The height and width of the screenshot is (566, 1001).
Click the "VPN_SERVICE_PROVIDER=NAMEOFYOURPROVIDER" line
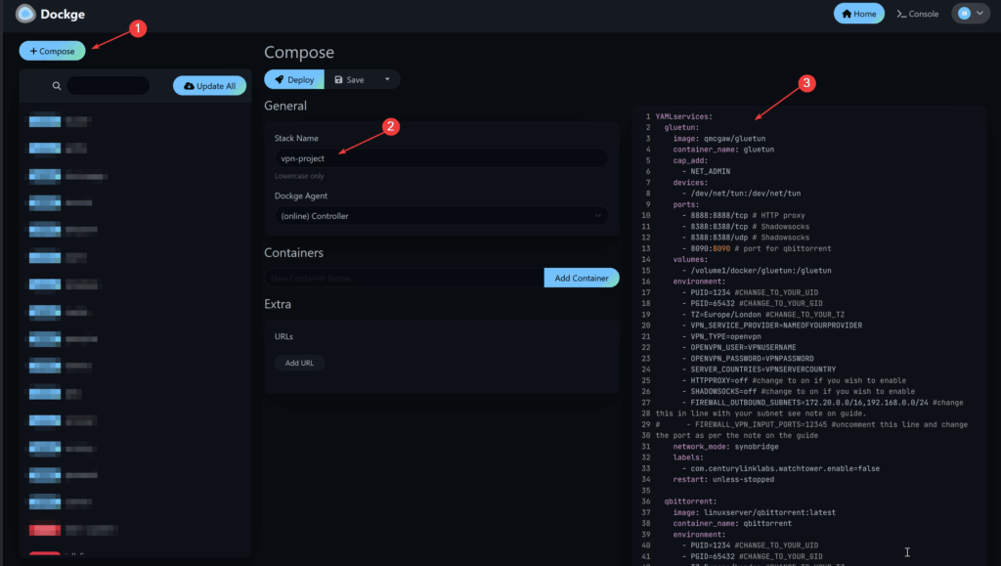coord(772,326)
